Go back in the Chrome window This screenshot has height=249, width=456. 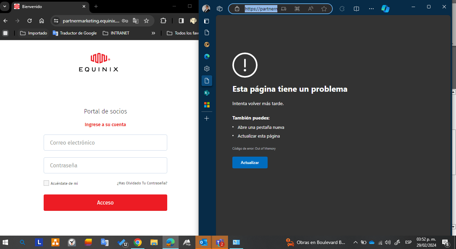click(x=5, y=21)
